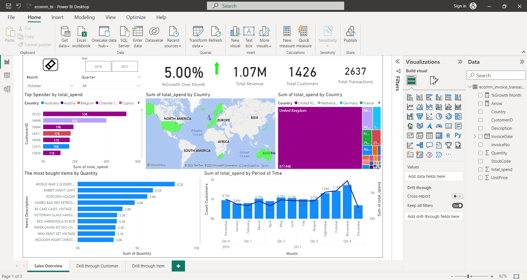Check the total_spend field checkbox
This screenshot has height=280, width=527.
click(480, 170)
